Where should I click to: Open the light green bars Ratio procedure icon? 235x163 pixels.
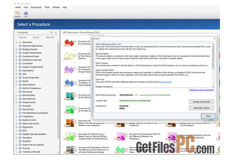70,110
